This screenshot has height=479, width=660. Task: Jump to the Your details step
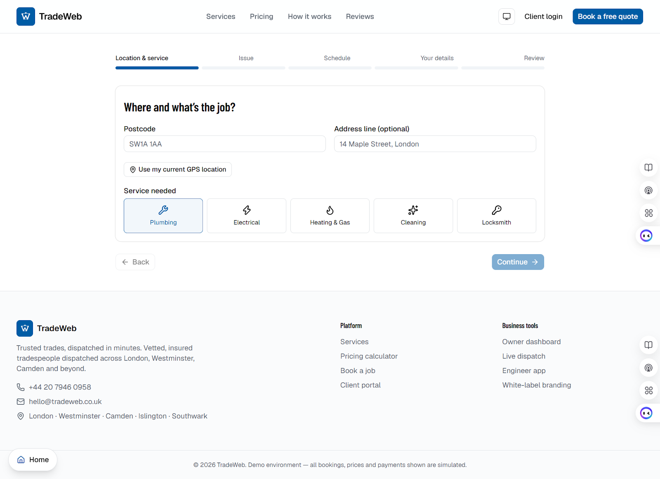(437, 58)
